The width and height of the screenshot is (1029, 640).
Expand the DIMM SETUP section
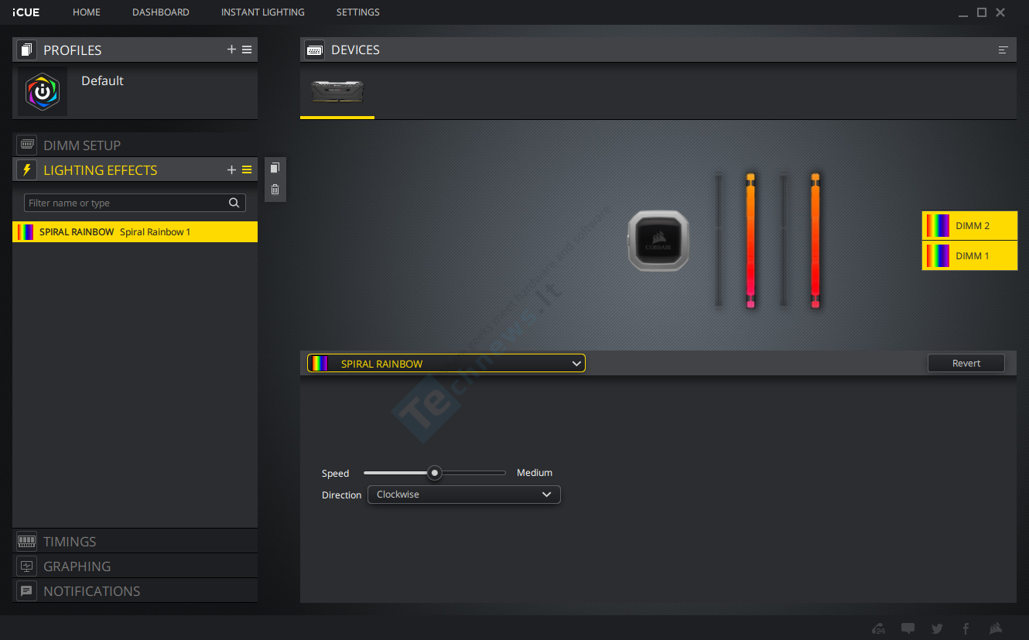point(135,145)
